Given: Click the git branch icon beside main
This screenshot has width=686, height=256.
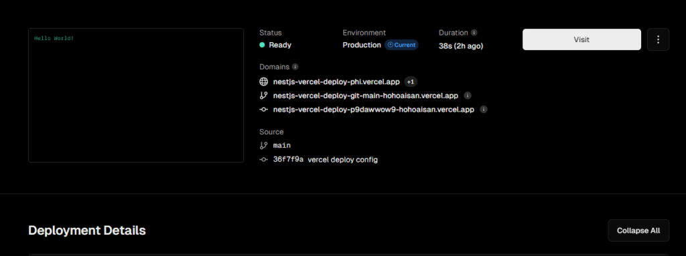Looking at the screenshot, I should (x=263, y=146).
